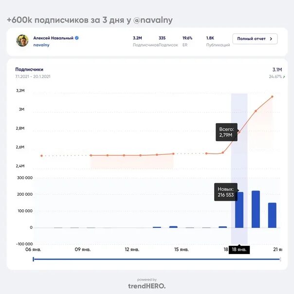Click the 3.2M Подписчиков stat
Image resolution: width=294 pixels, height=294 pixels.
pos(146,41)
